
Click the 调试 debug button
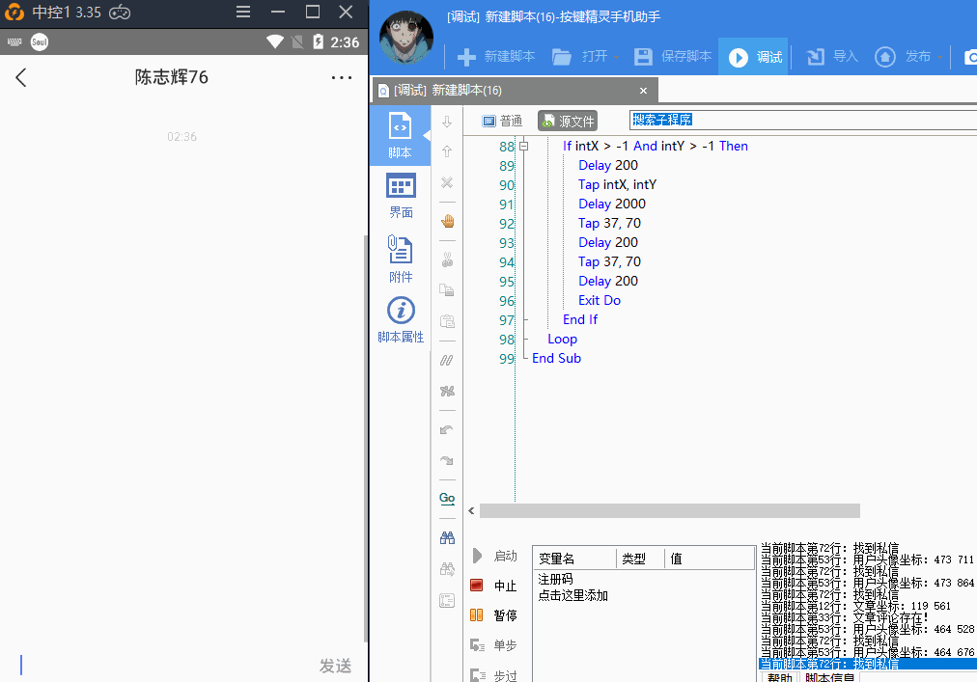pos(756,57)
